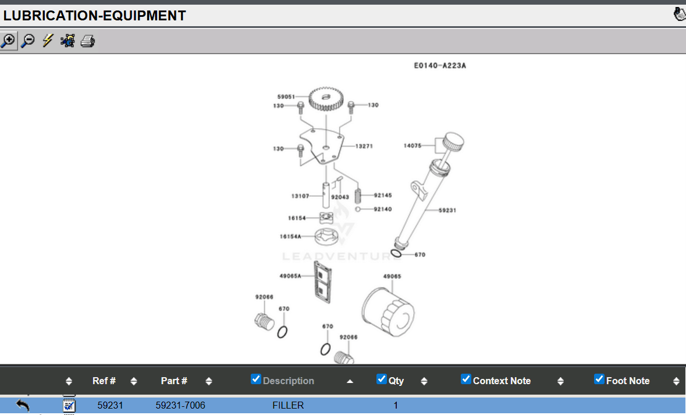The width and height of the screenshot is (686, 415).
Task: Sort by Ref # using its sort arrows
Action: (x=134, y=381)
